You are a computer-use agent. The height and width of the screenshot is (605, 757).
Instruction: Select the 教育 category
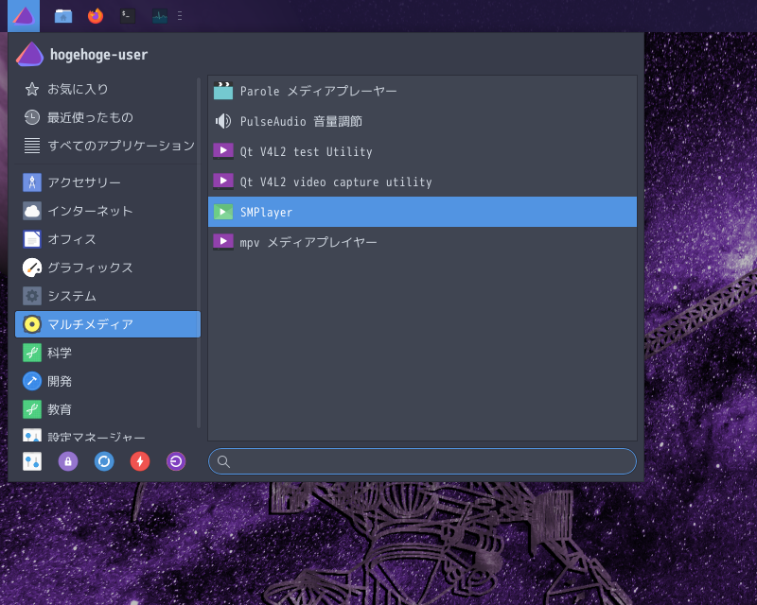tap(108, 409)
